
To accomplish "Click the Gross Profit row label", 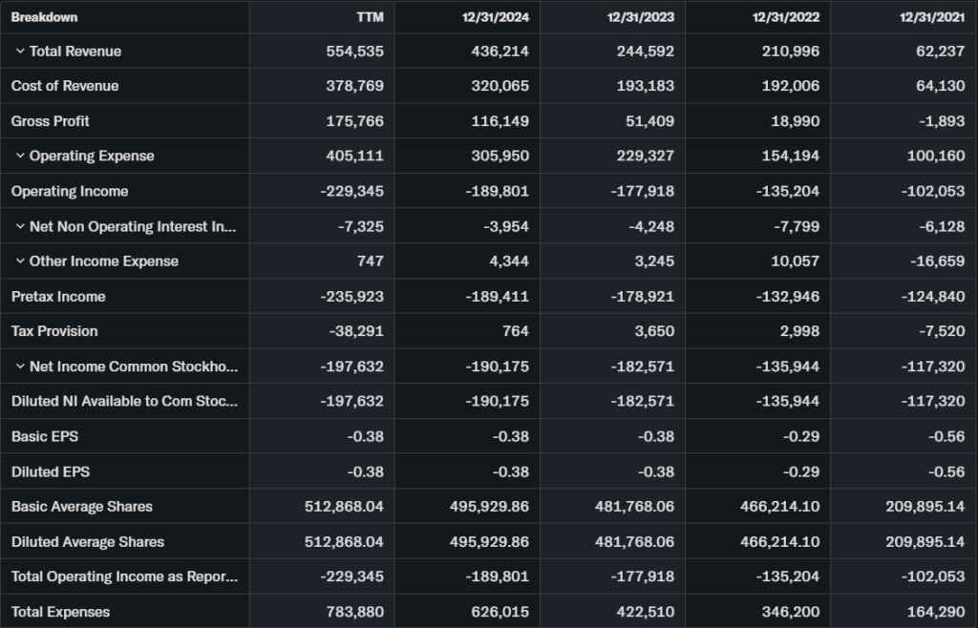I will [x=51, y=121].
